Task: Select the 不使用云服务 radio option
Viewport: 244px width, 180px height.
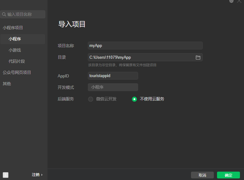Action: click(x=134, y=99)
